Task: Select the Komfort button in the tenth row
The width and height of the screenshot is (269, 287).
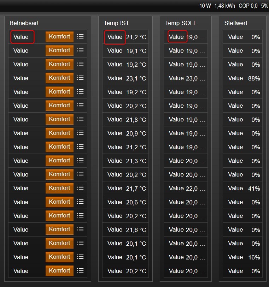Action: click(x=59, y=160)
